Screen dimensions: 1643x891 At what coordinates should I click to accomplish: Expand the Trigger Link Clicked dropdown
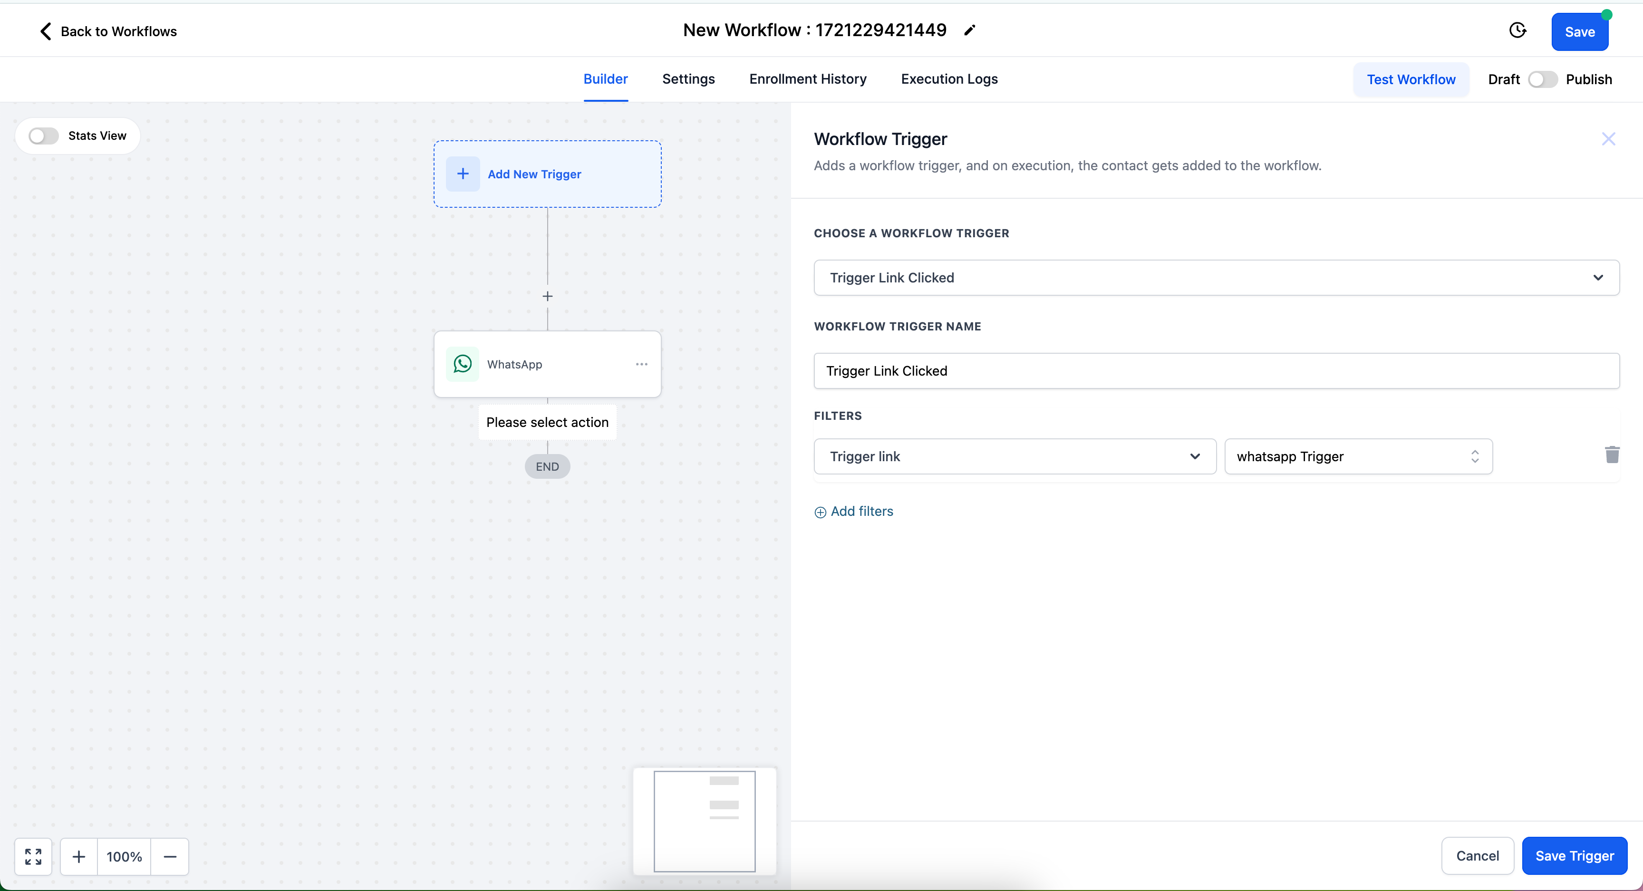1216,278
